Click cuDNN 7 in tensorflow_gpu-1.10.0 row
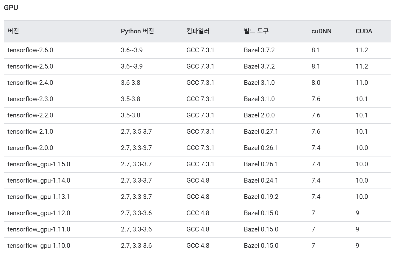This screenshot has height=255, width=395. click(313, 246)
